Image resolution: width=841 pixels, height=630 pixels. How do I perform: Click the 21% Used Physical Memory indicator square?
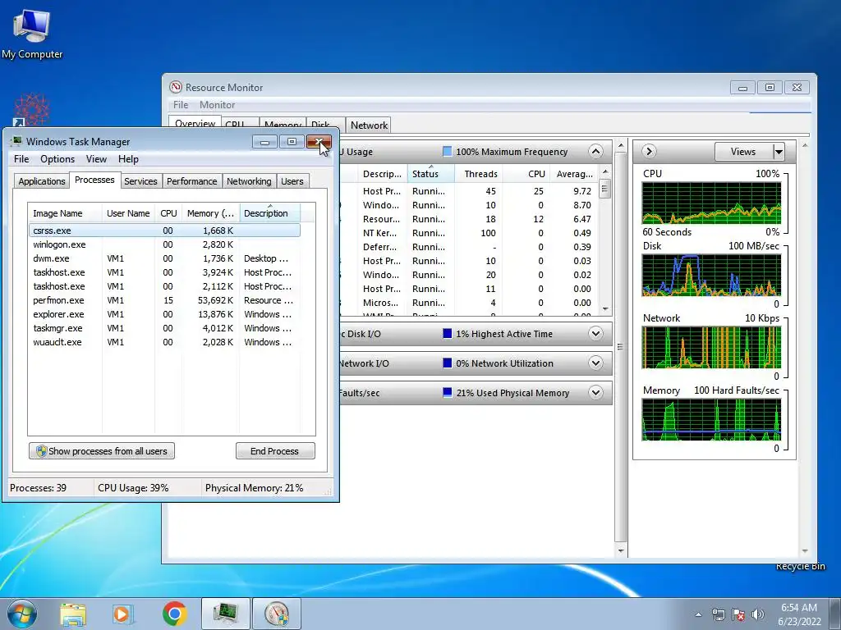447,393
